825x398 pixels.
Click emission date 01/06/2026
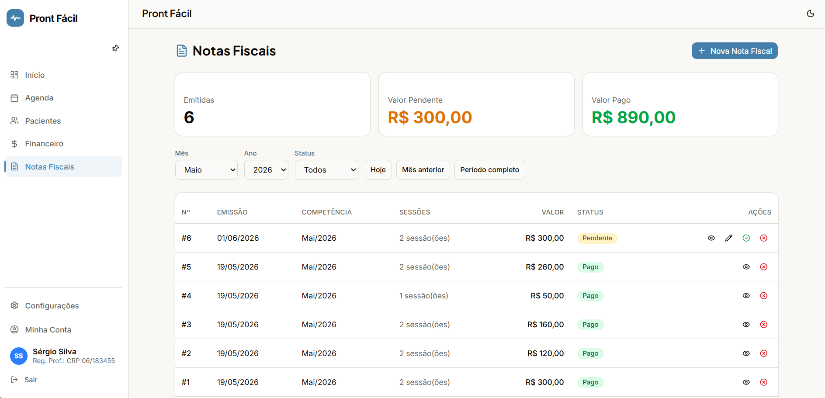[238, 238]
